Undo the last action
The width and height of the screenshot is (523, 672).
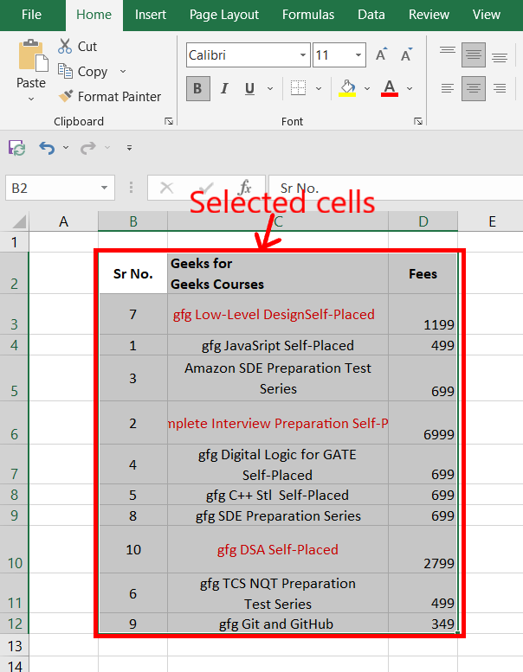click(47, 148)
